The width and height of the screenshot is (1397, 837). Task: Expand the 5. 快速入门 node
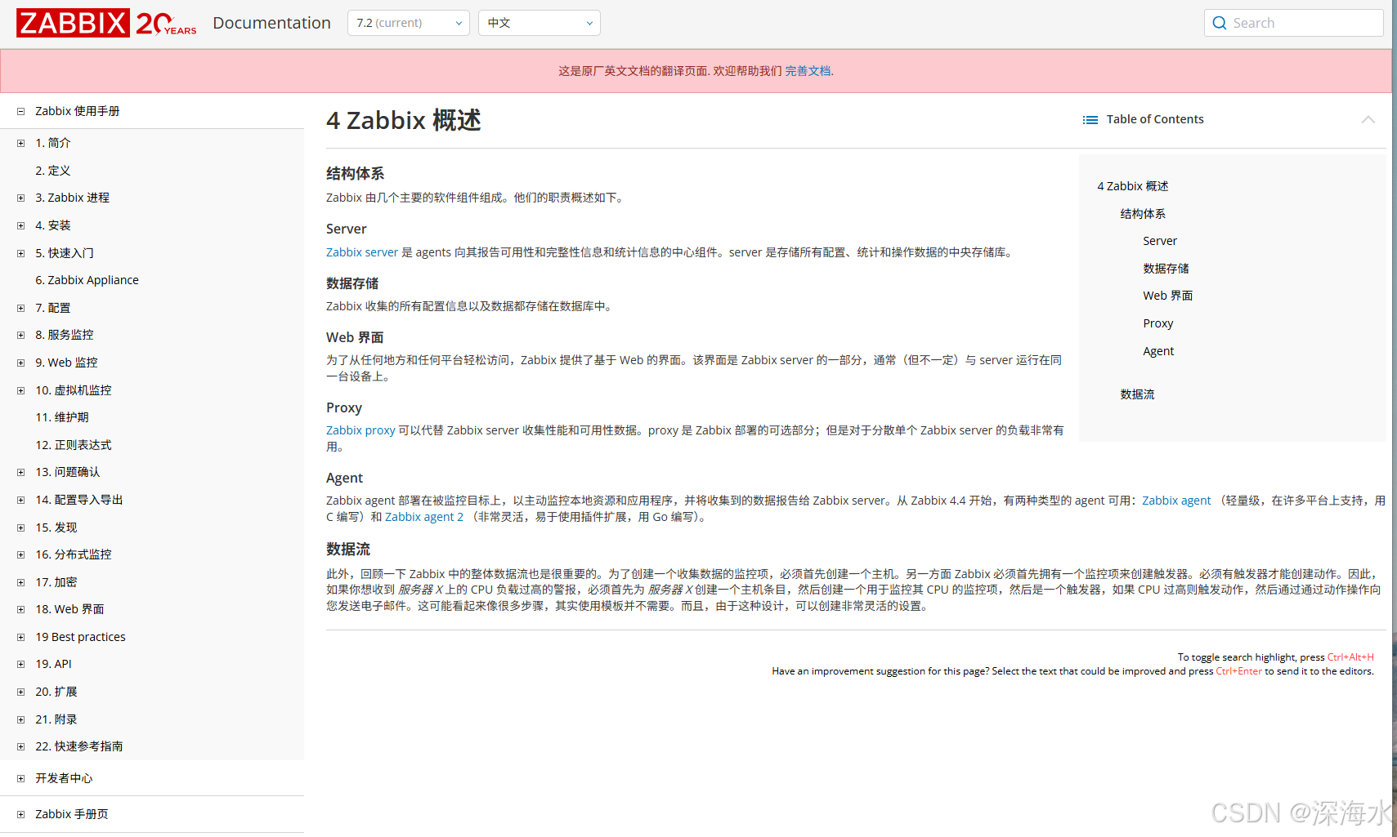21,253
